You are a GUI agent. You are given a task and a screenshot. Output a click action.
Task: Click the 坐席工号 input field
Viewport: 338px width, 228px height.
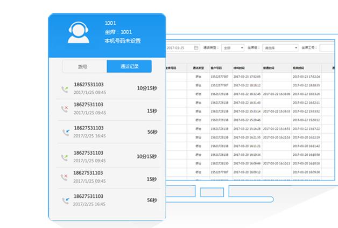click(328, 47)
